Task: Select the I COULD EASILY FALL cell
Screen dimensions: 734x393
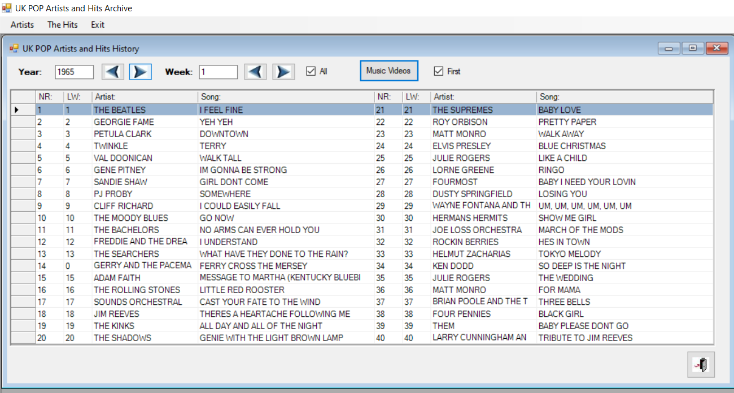Action: [x=286, y=206]
